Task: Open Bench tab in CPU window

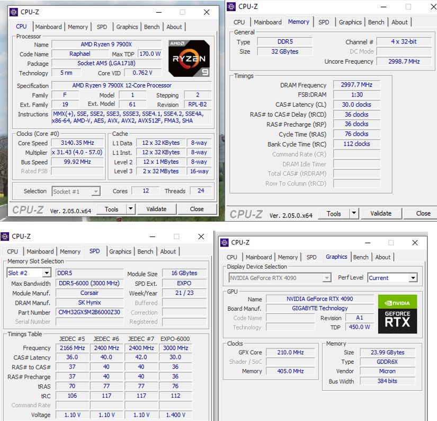Action: pos(151,27)
